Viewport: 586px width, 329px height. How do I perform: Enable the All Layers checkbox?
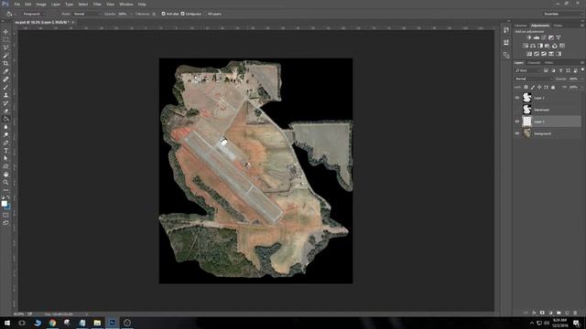click(x=205, y=14)
